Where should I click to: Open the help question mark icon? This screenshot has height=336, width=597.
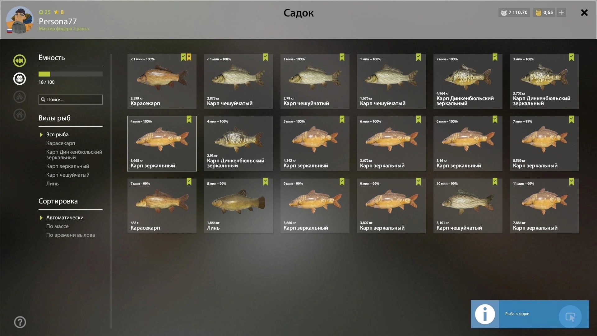pos(20,322)
